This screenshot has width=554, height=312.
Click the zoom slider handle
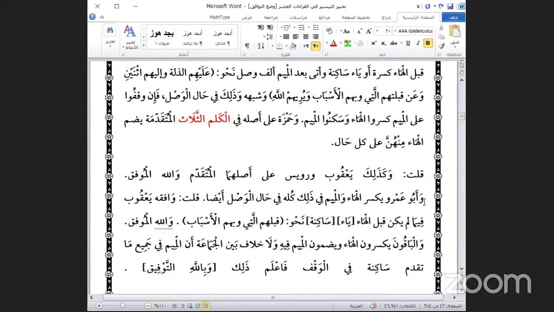coord(123,305)
